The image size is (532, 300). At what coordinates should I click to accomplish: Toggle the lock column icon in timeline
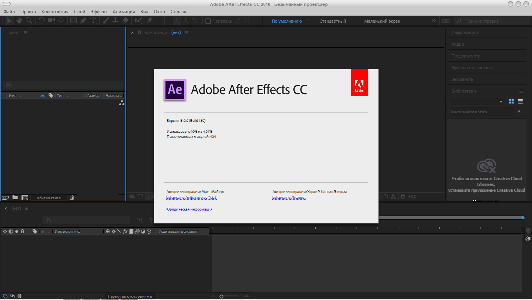coord(23,232)
